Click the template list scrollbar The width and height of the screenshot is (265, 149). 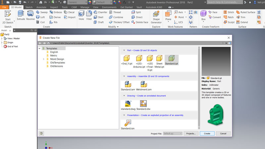199,88
